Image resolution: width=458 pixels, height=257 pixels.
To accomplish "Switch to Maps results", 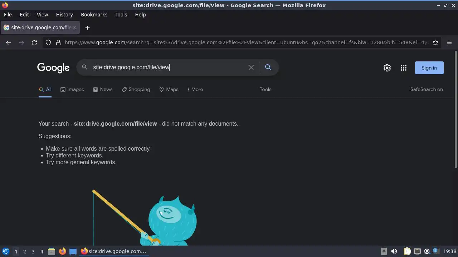I will 169,89.
